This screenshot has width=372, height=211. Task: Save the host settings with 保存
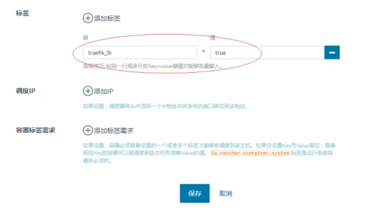(195, 193)
